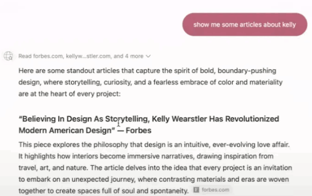Screen dimensions: 312x196
Task: Click 'together to create spaces' final line
Action: [x=103, y=191]
